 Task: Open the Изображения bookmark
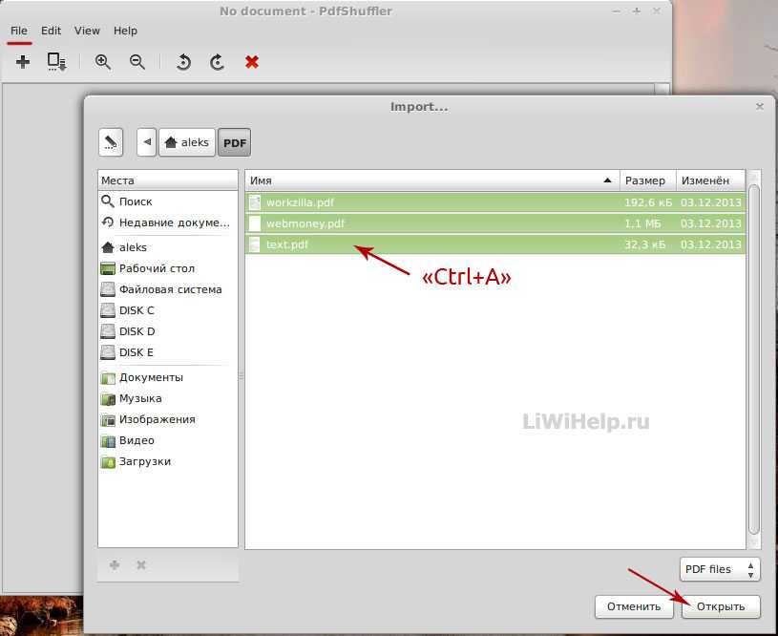[x=168, y=419]
